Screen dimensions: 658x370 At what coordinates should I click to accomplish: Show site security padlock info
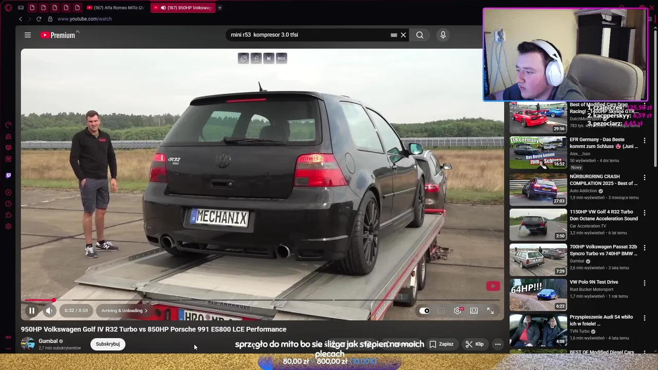coord(50,19)
